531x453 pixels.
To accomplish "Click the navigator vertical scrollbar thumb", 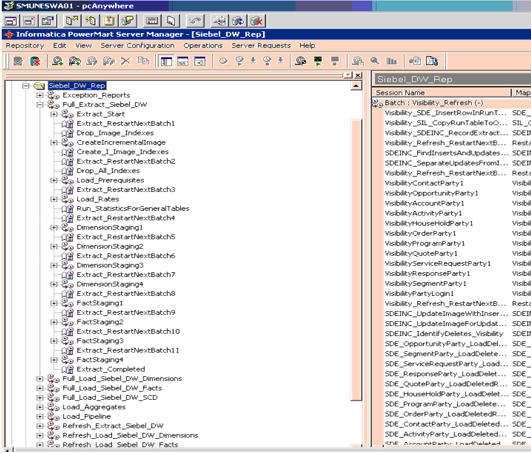I will point(356,260).
